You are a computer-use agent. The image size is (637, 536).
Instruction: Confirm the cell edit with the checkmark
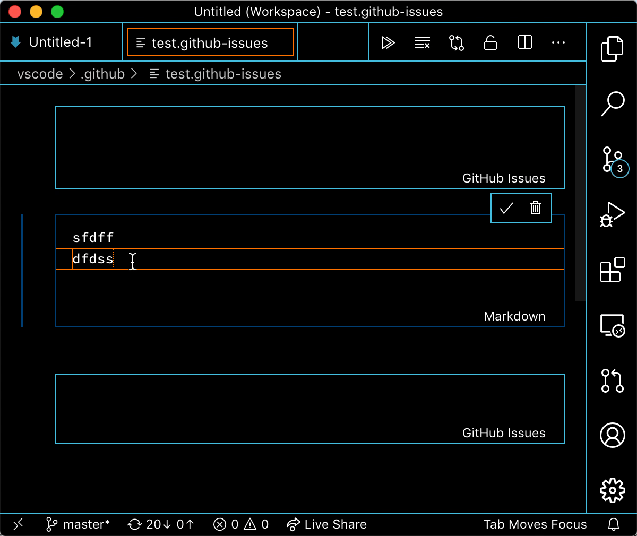(506, 208)
